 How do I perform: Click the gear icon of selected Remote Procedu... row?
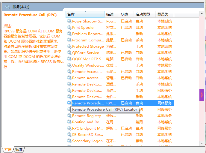[69, 103]
